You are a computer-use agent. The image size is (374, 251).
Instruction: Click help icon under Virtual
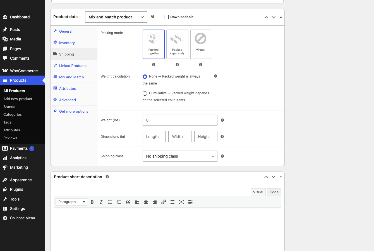point(200,65)
